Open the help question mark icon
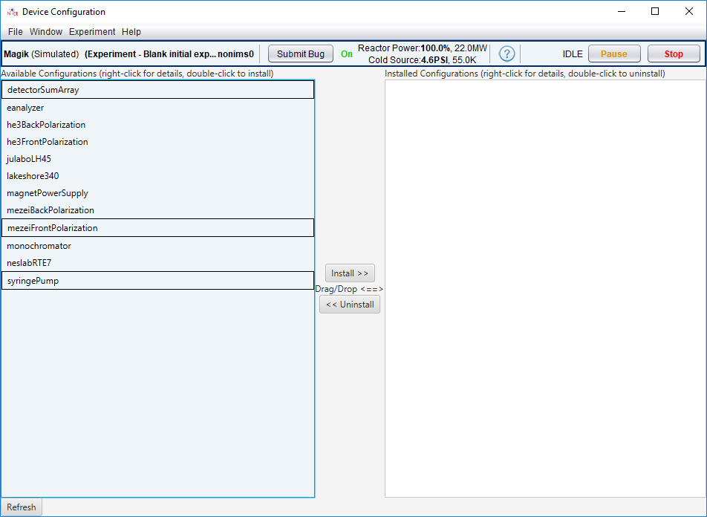This screenshot has height=517, width=707. (x=506, y=53)
